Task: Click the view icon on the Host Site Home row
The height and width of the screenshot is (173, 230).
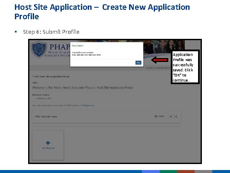Action: coord(171,117)
